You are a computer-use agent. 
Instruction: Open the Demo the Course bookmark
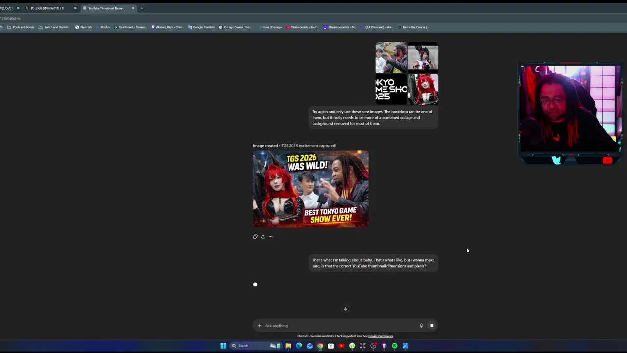point(413,27)
